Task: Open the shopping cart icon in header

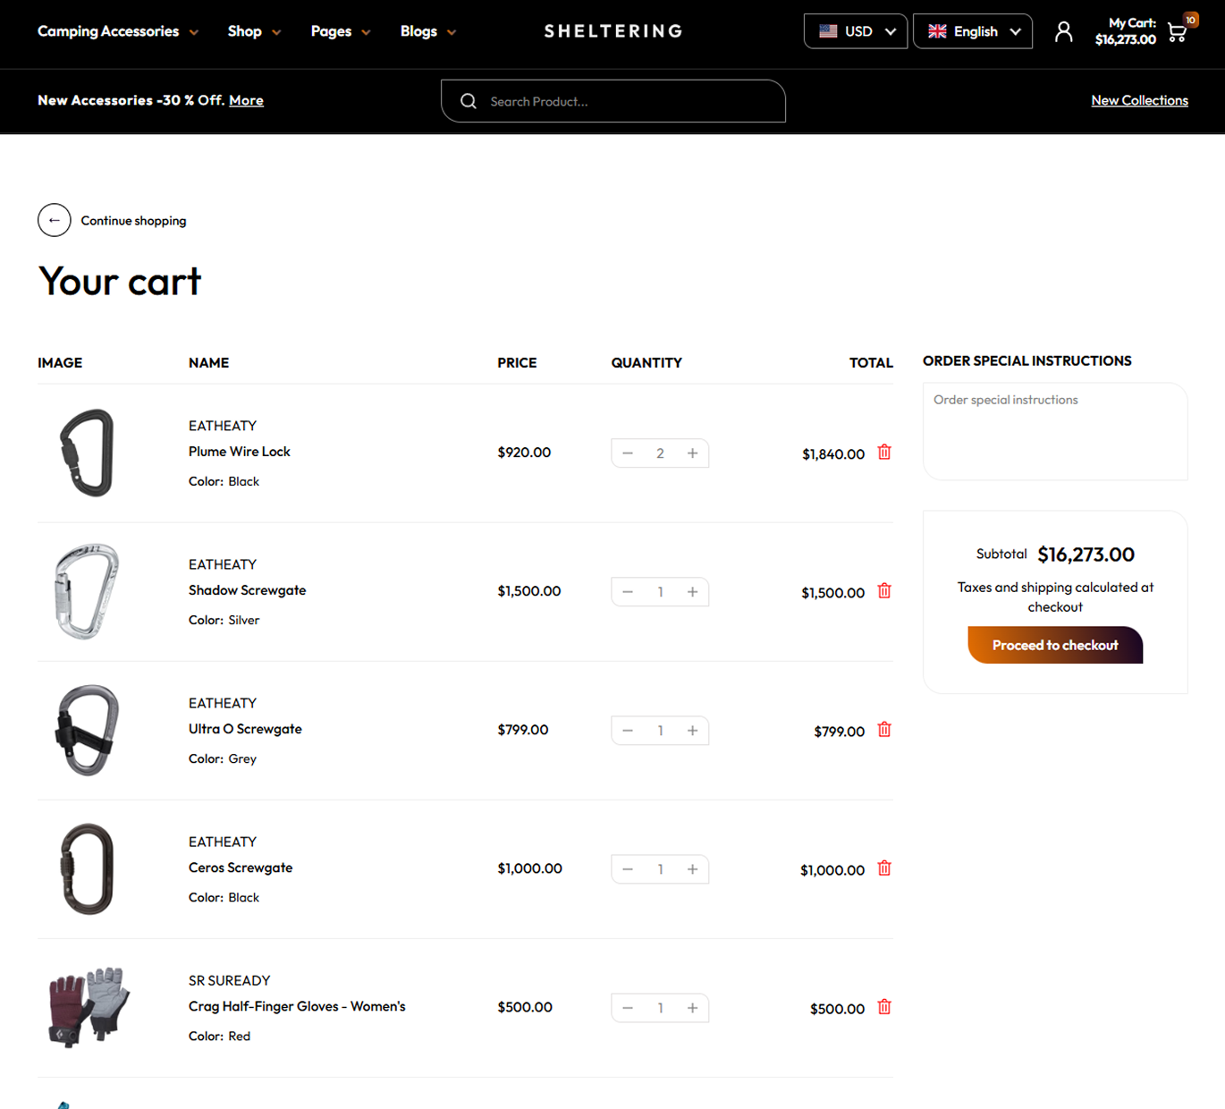Action: coord(1178,33)
